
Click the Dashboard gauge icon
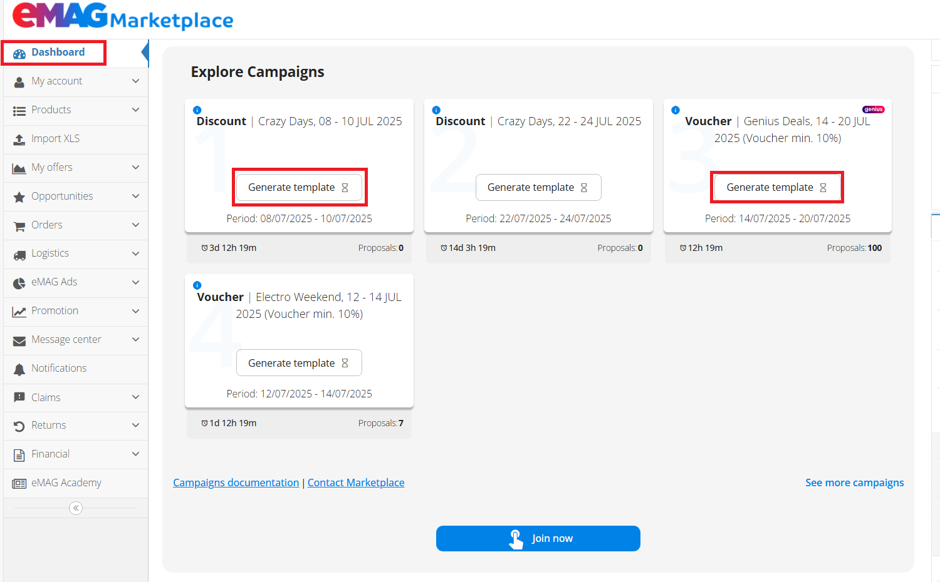tap(19, 54)
